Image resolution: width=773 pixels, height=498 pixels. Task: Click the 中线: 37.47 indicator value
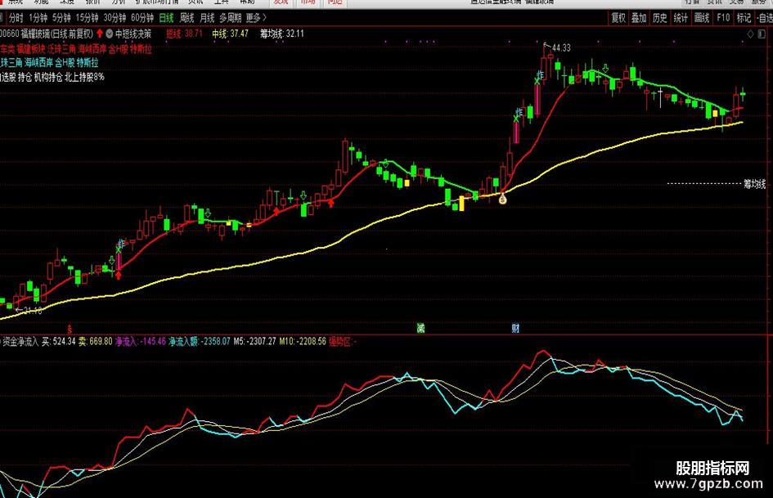230,34
